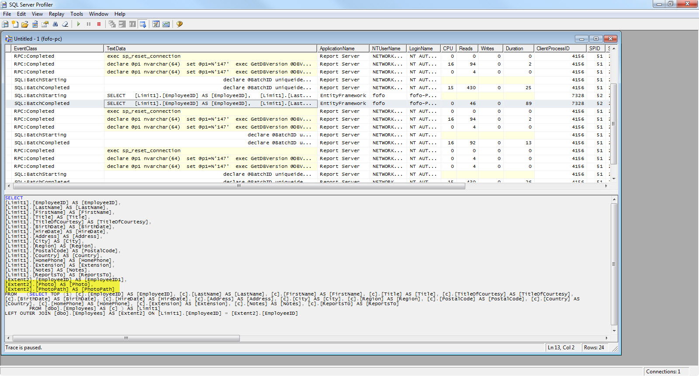Click the New Trace toolbar icon
This screenshot has width=699, height=376.
[5, 24]
